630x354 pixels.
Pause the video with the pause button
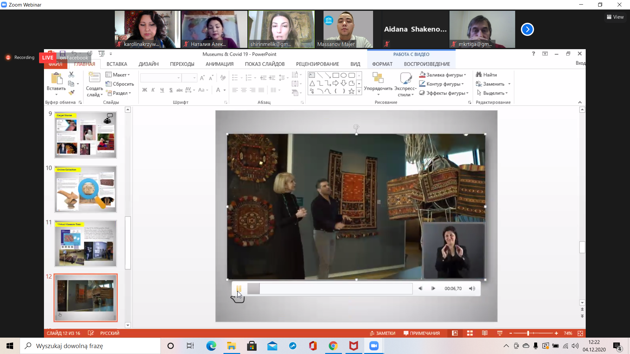pos(239,288)
